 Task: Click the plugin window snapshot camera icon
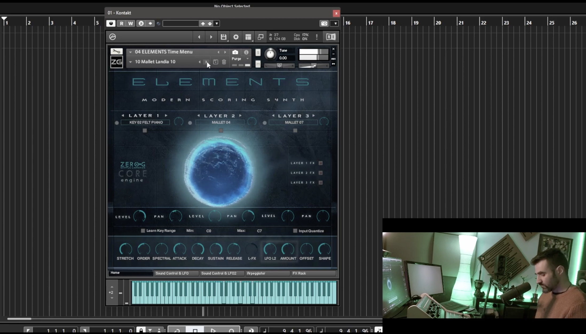tap(324, 23)
